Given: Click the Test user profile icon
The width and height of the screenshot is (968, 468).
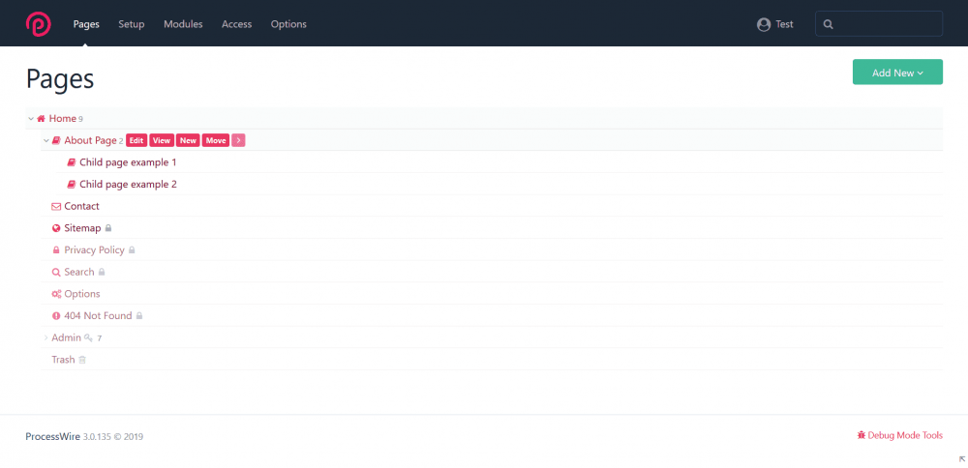Looking at the screenshot, I should coord(764,24).
